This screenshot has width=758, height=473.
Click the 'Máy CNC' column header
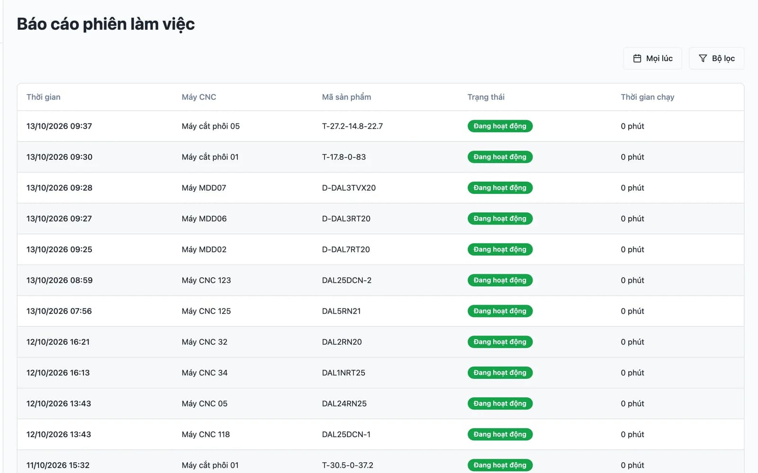[199, 97]
